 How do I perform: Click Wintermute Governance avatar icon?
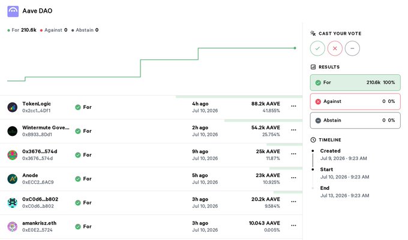(x=13, y=131)
